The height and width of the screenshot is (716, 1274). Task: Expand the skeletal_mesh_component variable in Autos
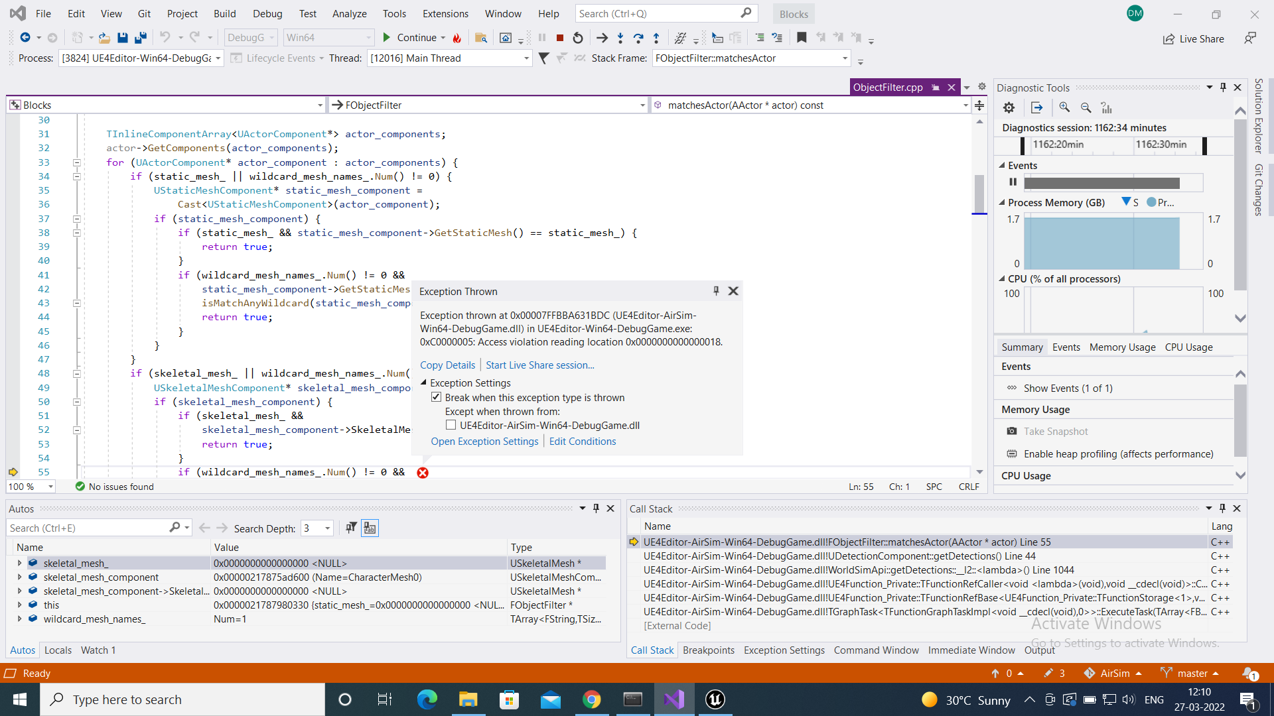(x=19, y=577)
